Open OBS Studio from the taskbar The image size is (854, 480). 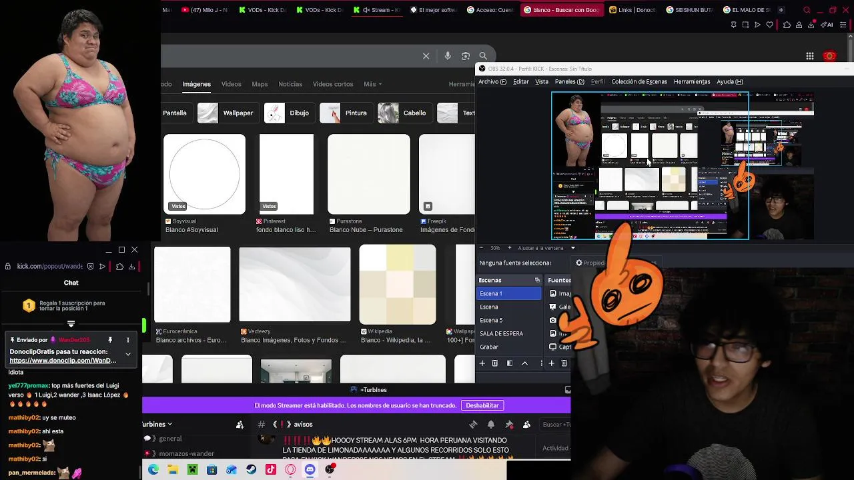(330, 470)
